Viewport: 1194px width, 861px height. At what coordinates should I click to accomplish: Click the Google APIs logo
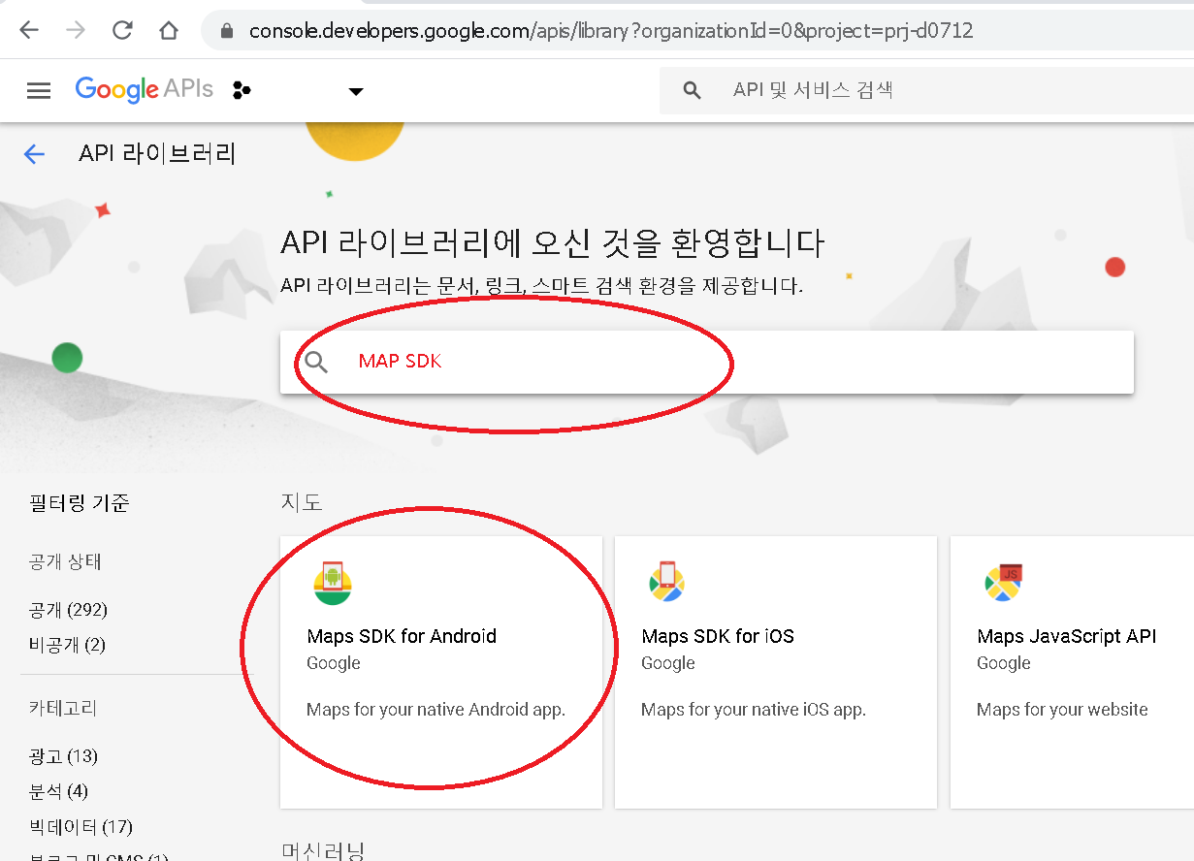pyautogui.click(x=145, y=89)
